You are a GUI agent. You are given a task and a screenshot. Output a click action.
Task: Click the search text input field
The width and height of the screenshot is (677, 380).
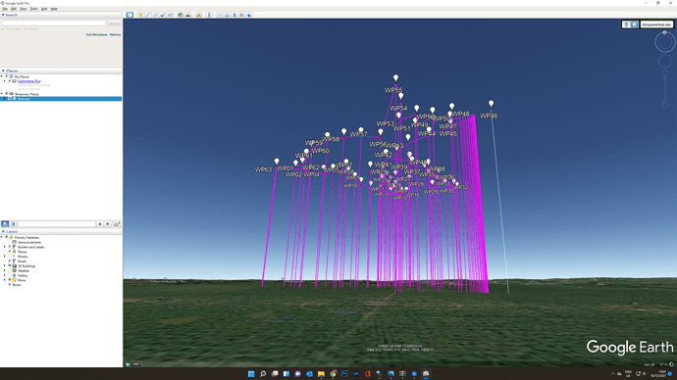(x=54, y=23)
